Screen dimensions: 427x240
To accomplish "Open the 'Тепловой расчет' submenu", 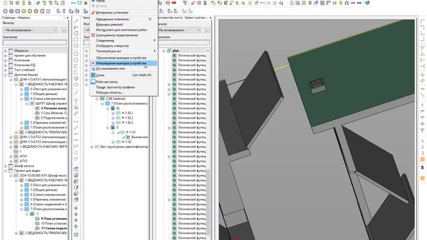I will click(123, 51).
